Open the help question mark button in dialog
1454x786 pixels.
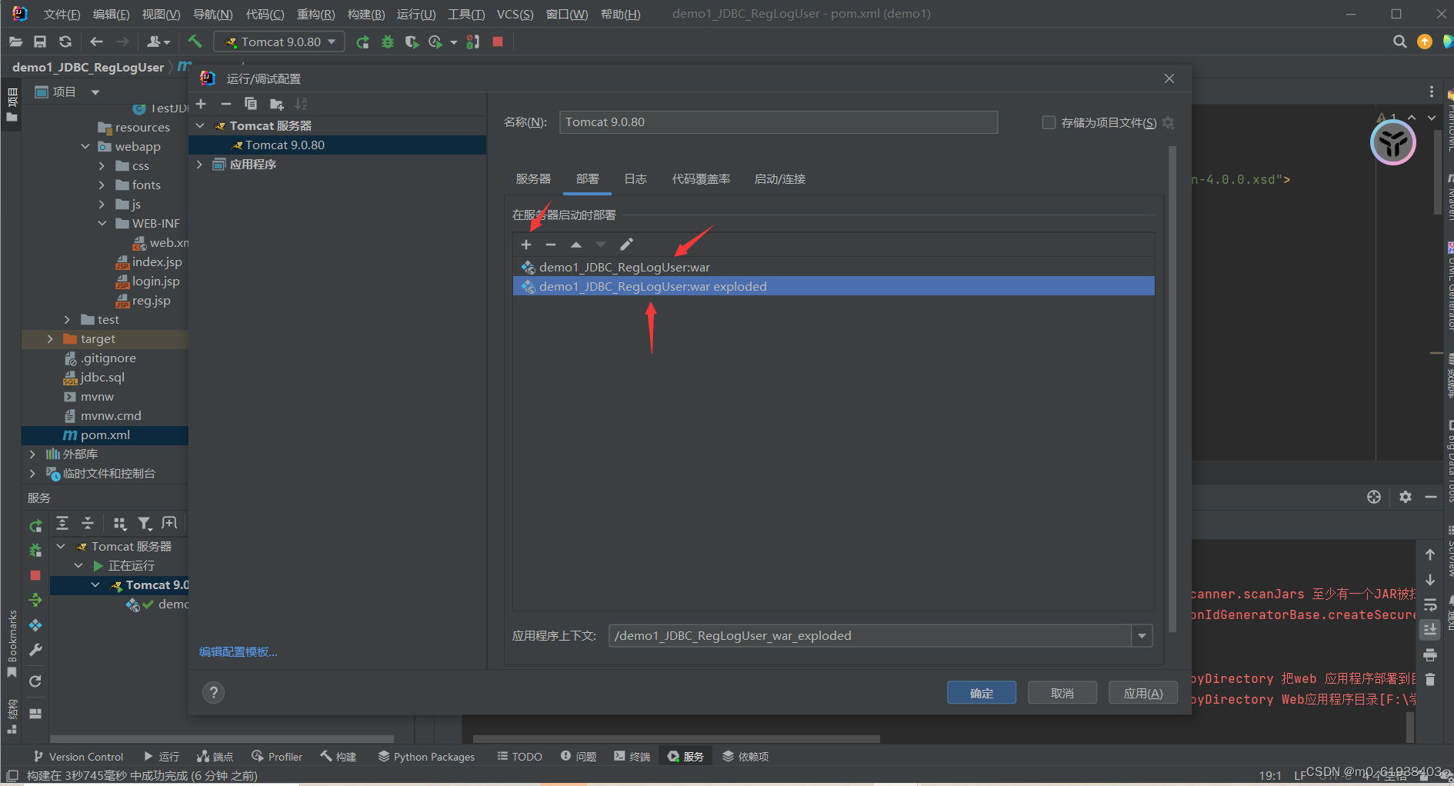214,692
